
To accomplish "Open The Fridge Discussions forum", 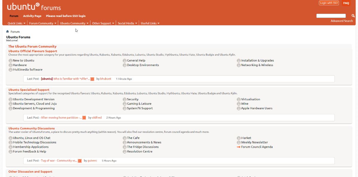I will click(x=143, y=147).
